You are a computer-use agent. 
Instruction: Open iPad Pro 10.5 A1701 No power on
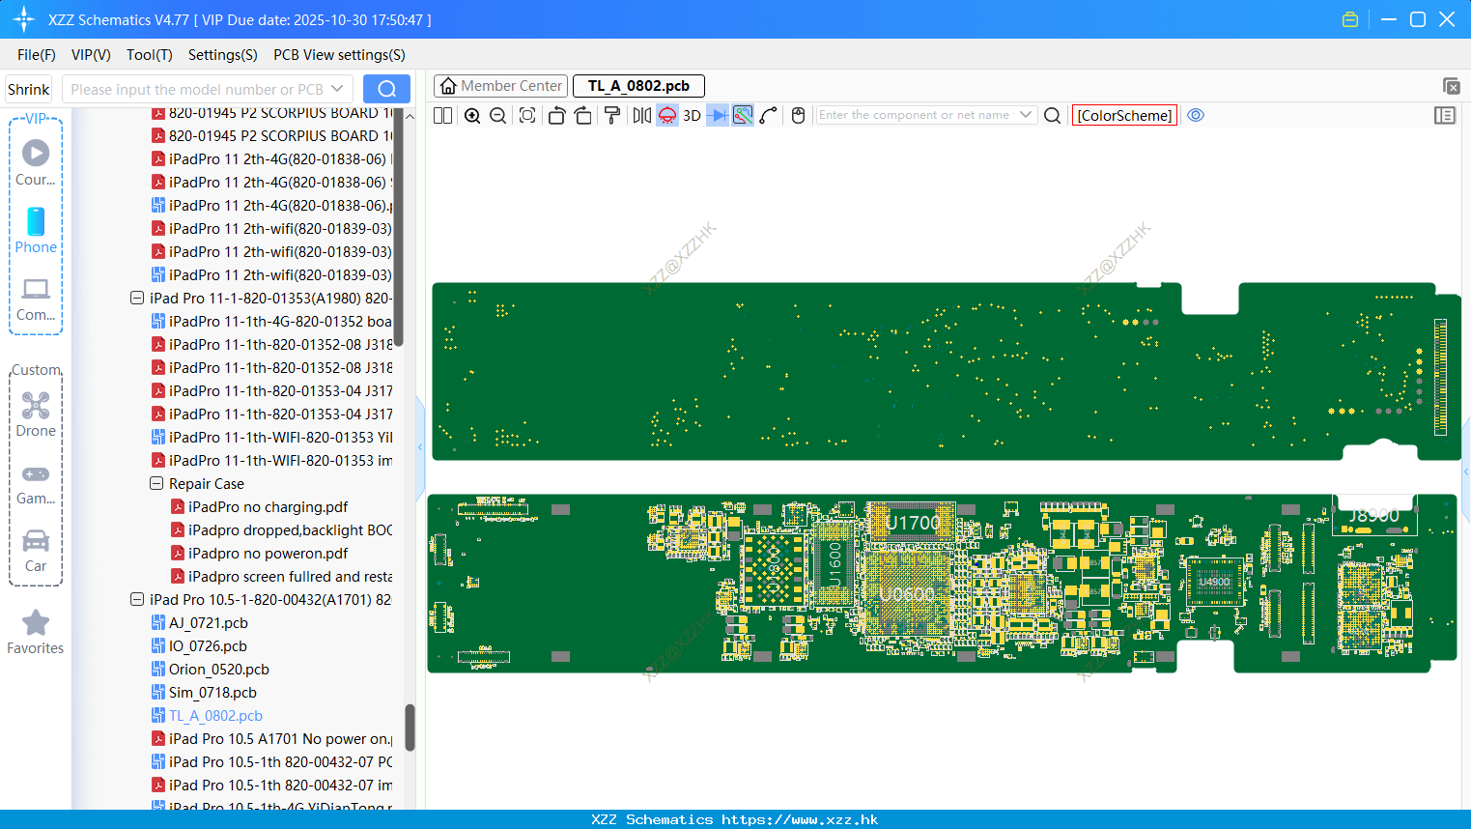point(280,739)
